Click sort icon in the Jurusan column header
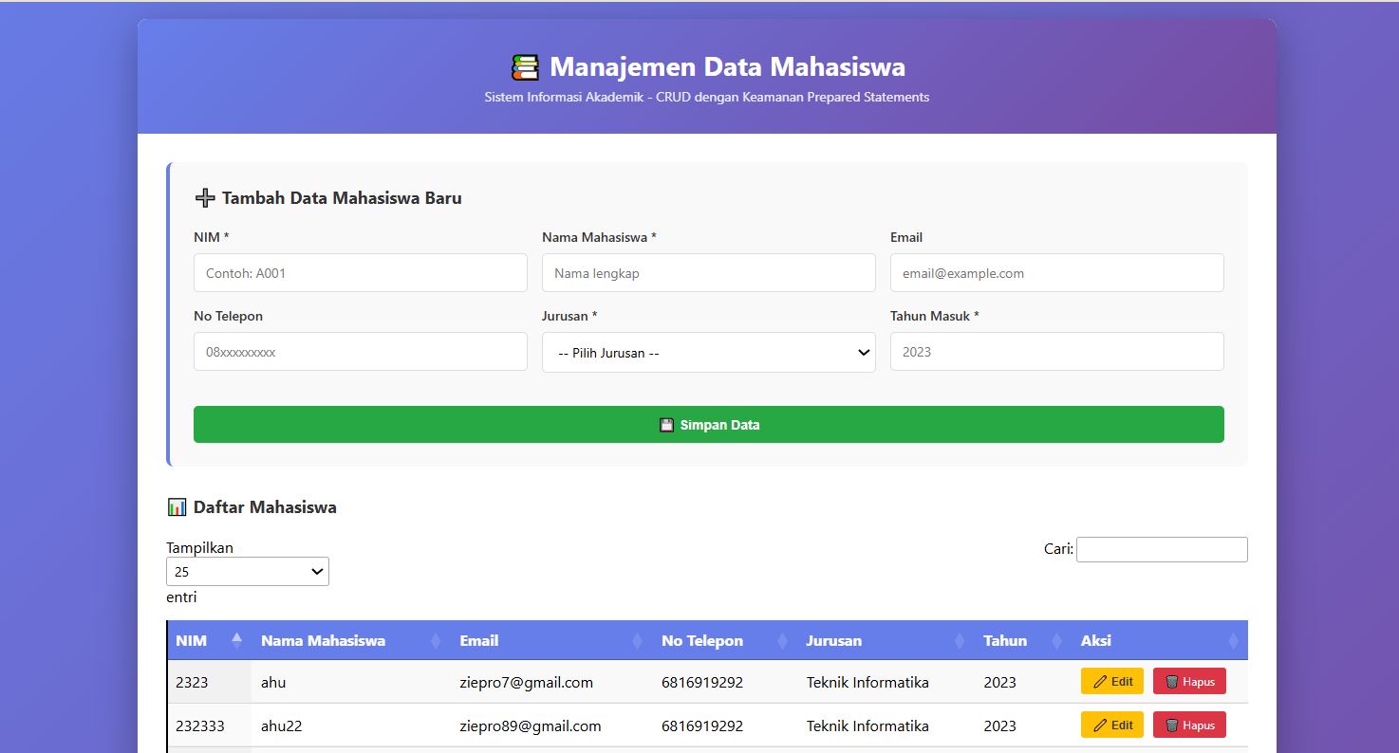This screenshot has height=753, width=1399. [960, 641]
